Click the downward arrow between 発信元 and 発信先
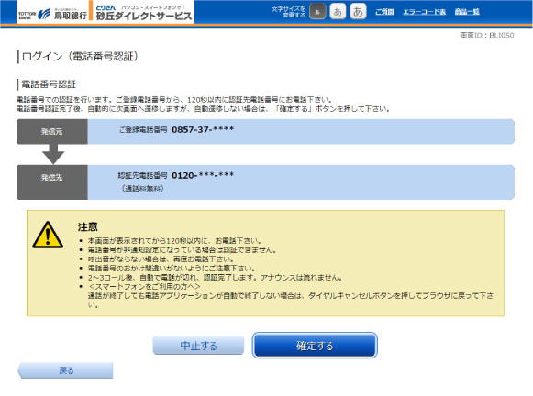 [x=53, y=154]
